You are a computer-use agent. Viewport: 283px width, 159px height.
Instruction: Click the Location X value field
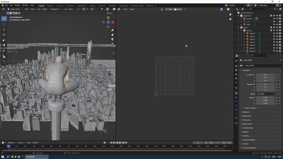265,75
